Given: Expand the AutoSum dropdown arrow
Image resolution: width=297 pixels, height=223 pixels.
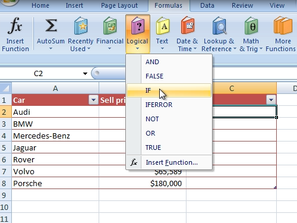Looking at the screenshot, I should point(50,49).
